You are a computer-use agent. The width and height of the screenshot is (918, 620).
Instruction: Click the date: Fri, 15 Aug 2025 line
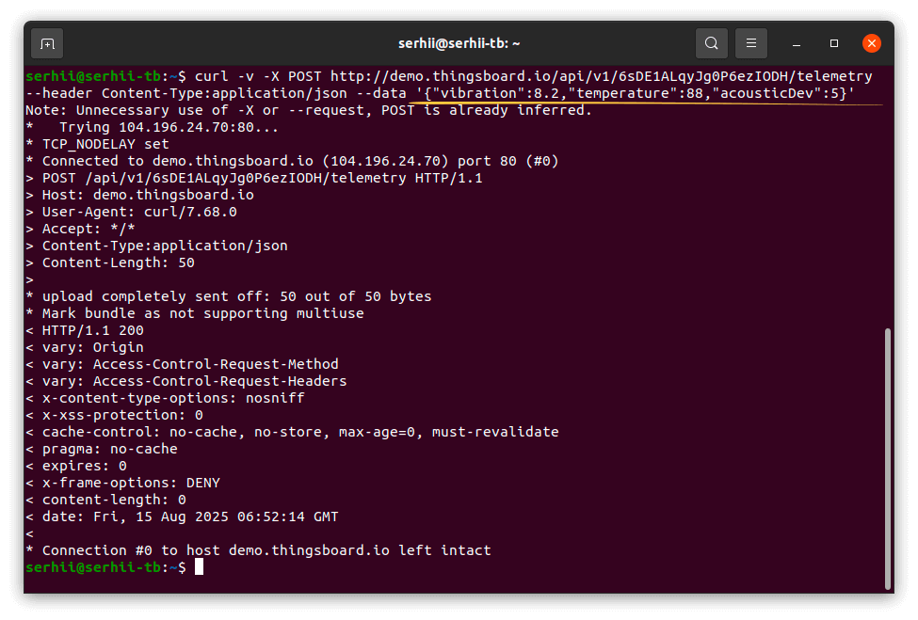(190, 517)
